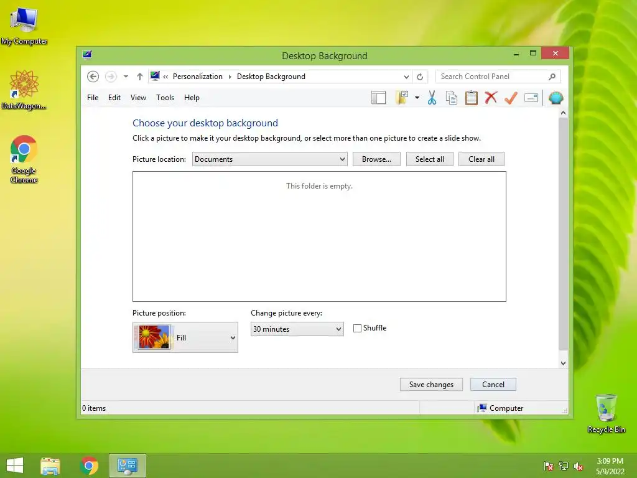Image resolution: width=637 pixels, height=478 pixels.
Task: Click the Browse... button
Action: coord(376,159)
